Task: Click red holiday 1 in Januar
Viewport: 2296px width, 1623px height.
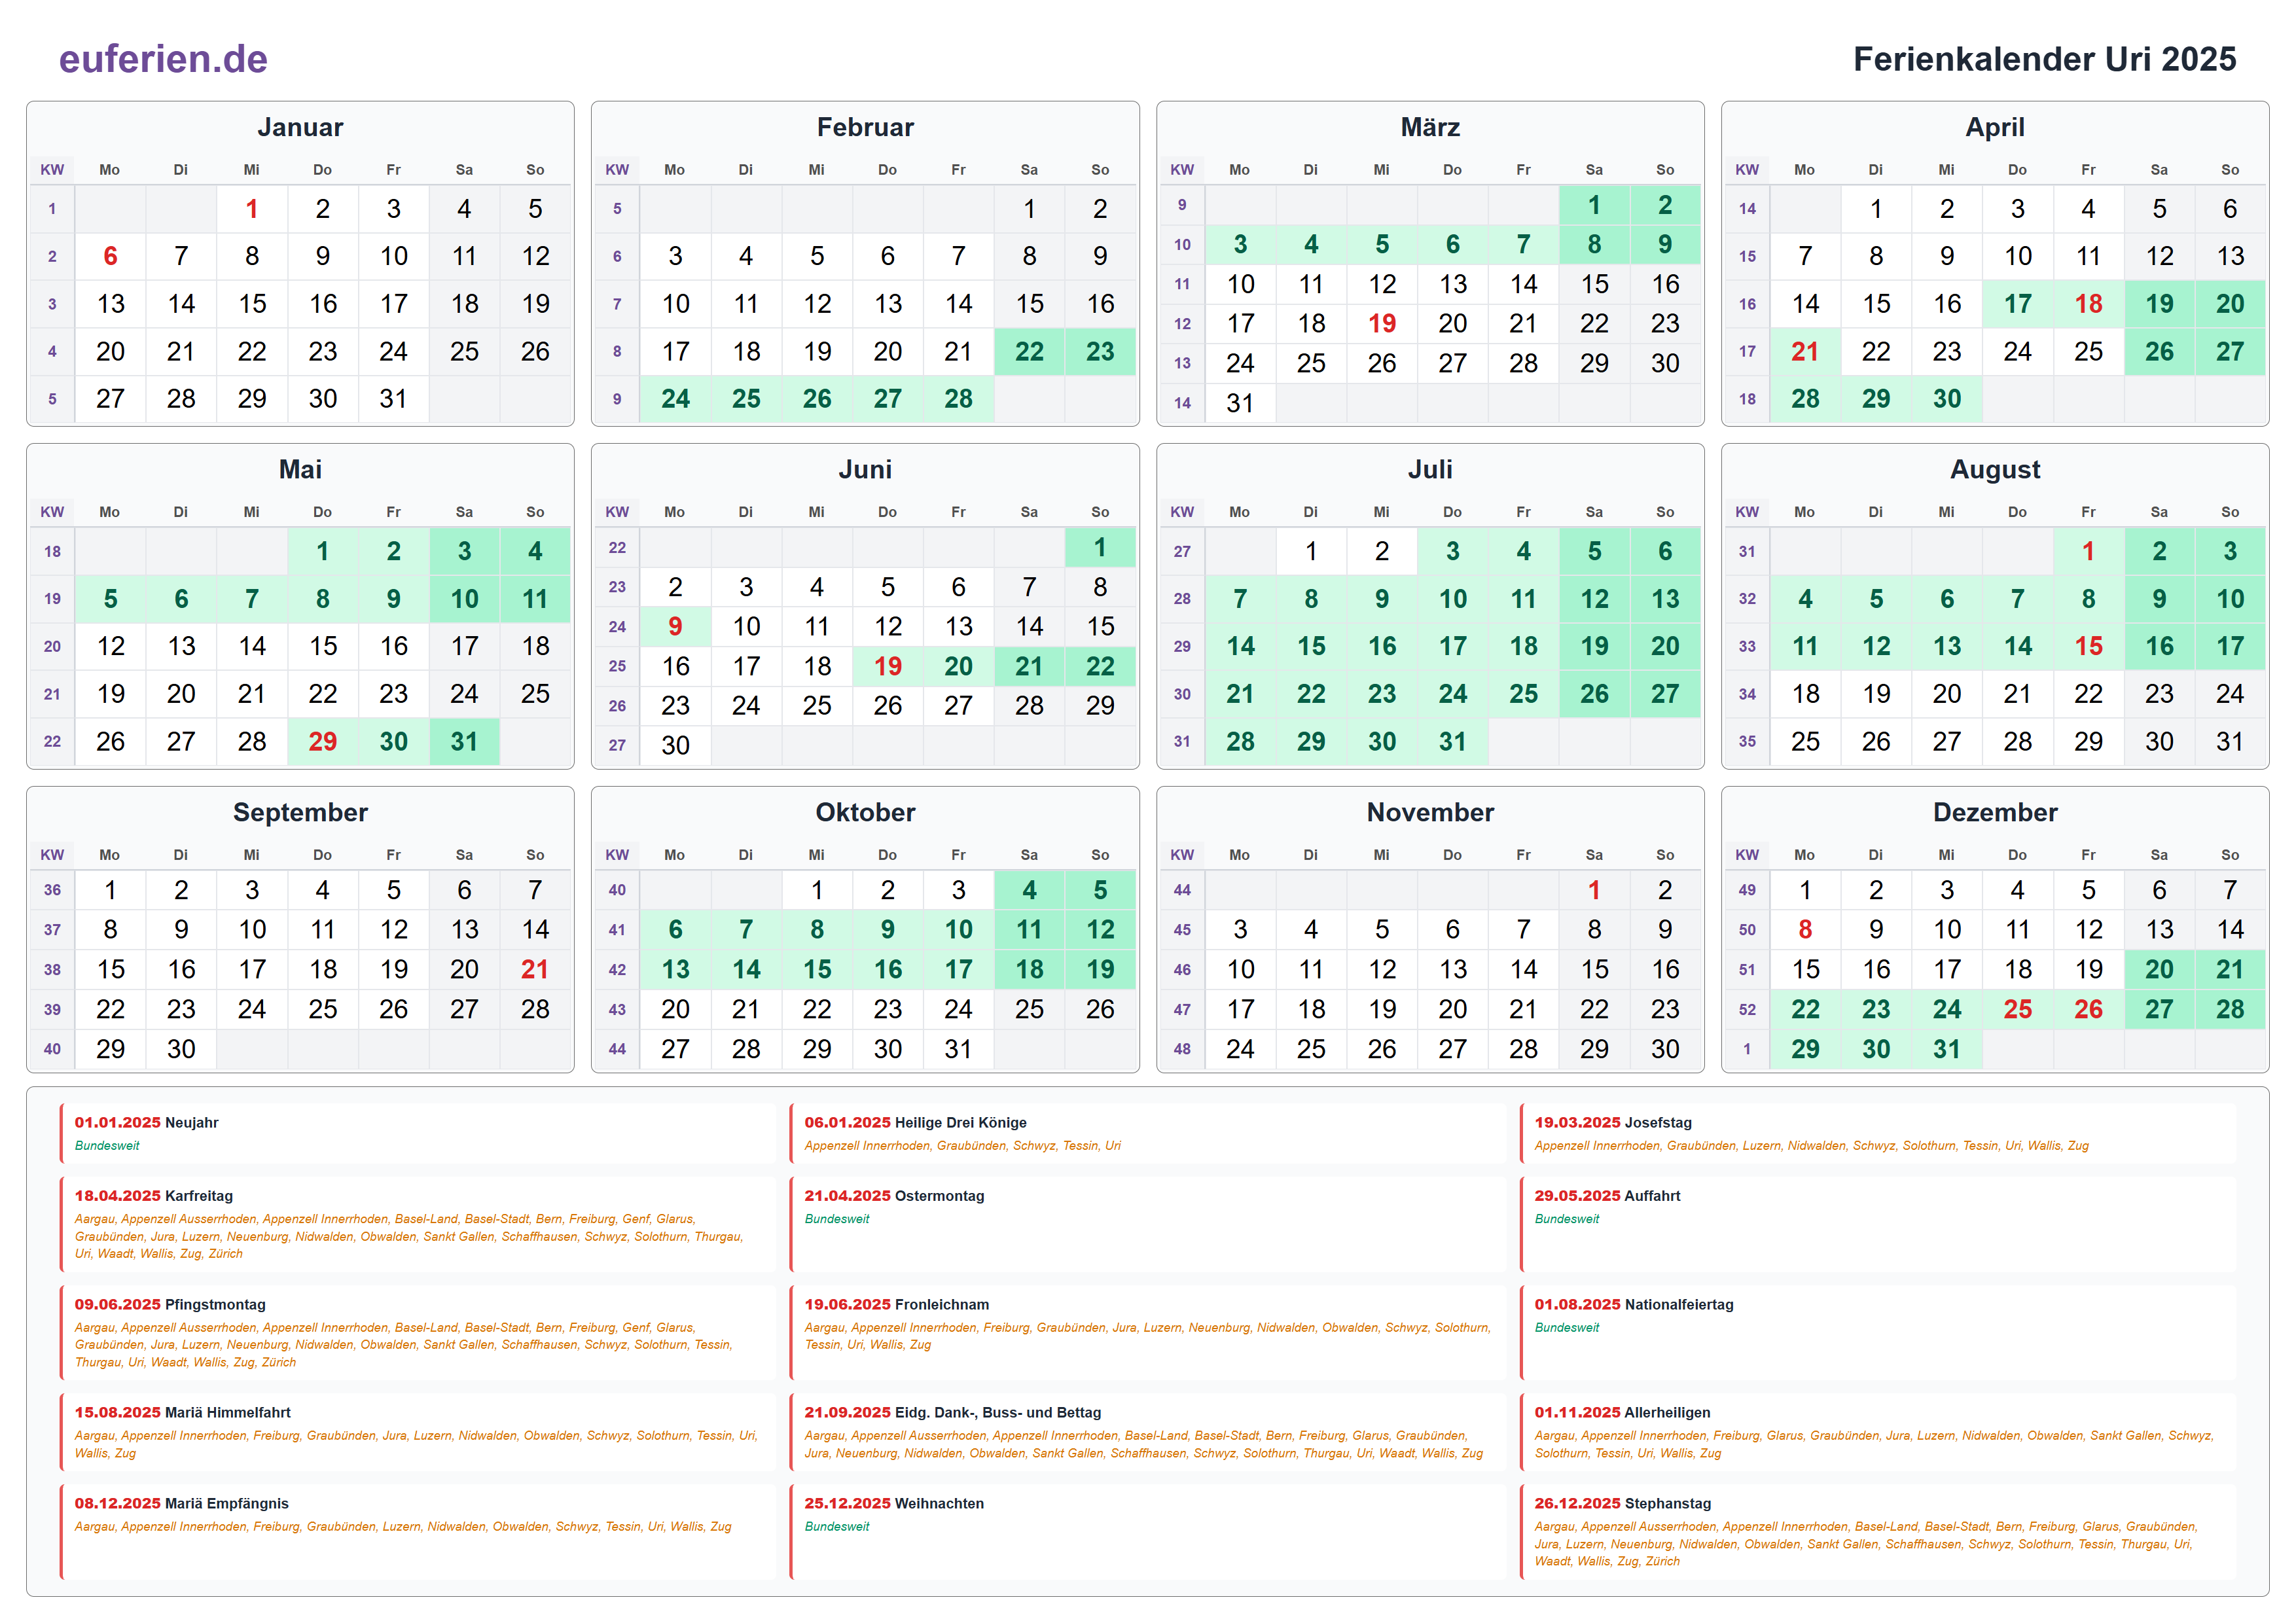Action: coord(252,209)
